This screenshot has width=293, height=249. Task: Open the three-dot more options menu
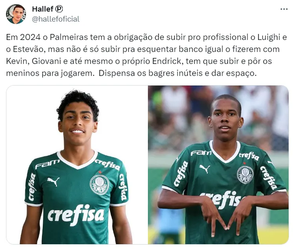[x=284, y=9]
